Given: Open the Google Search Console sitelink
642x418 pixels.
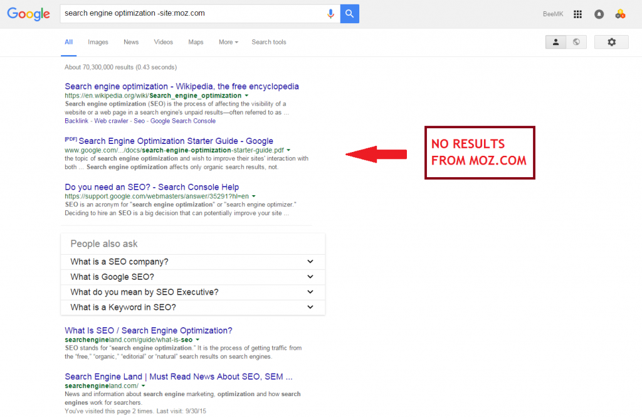Looking at the screenshot, I should coord(182,121).
